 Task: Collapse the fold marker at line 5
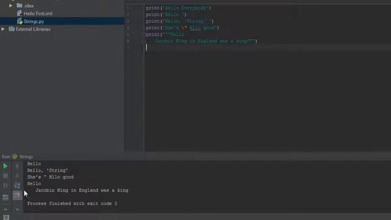point(144,34)
